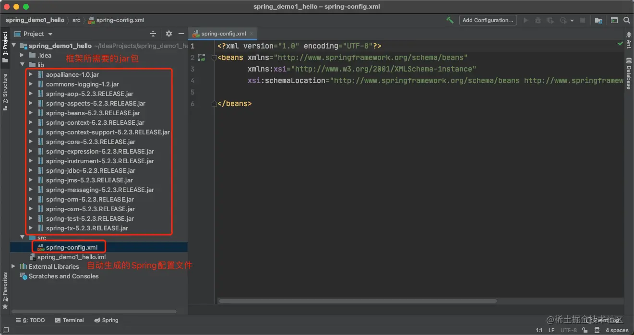Expand aopalliance-1.0.jar arrow
This screenshot has height=335, width=634.
point(31,74)
